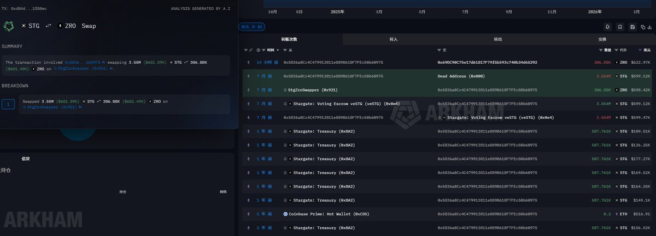Click the filter icon beside 数量 column header

(601, 50)
